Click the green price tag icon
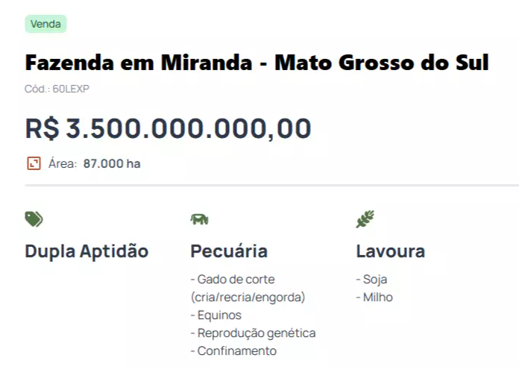Viewport: 519px width, 367px height. point(34,219)
